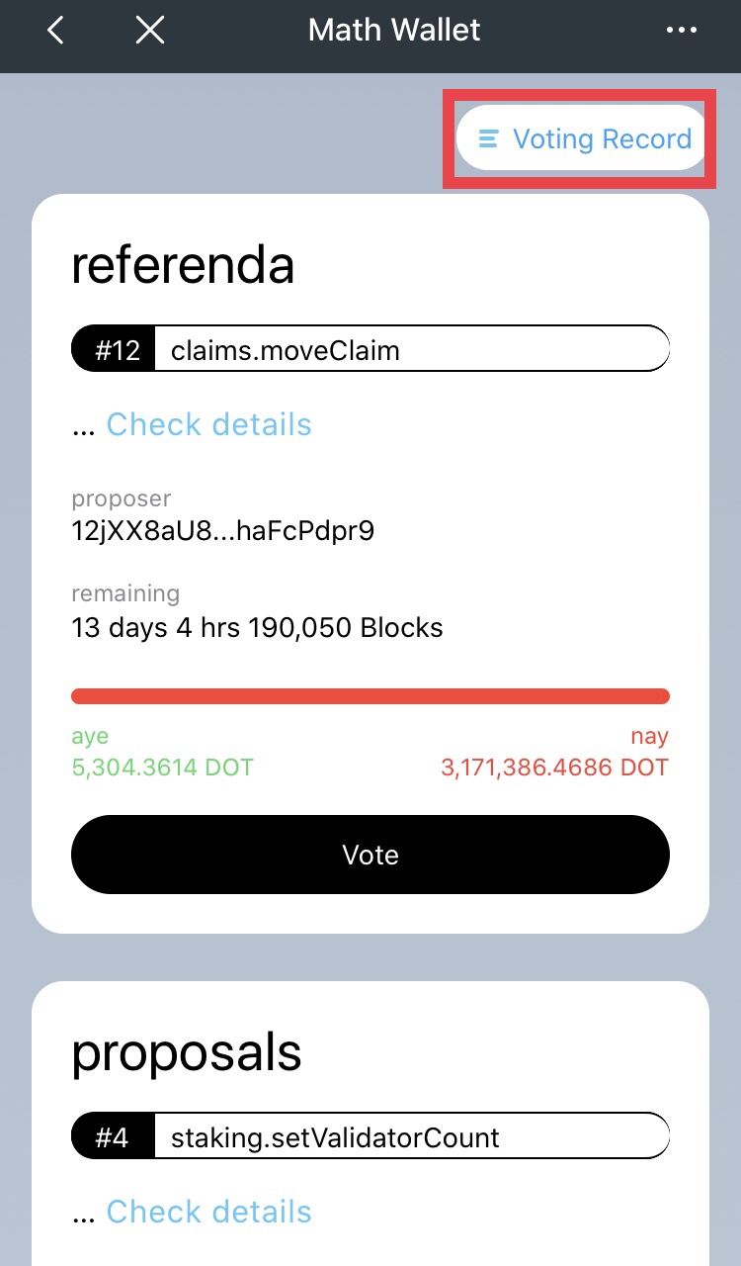Tap the Math Wallet header title
This screenshot has width=741, height=1266.
394,31
